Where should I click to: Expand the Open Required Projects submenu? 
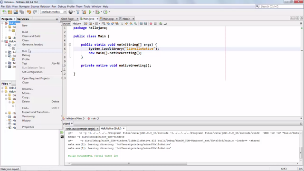point(39,78)
